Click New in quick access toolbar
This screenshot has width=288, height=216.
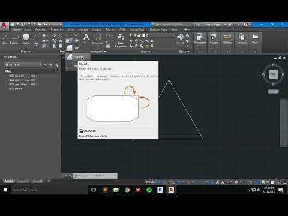pos(13,25)
